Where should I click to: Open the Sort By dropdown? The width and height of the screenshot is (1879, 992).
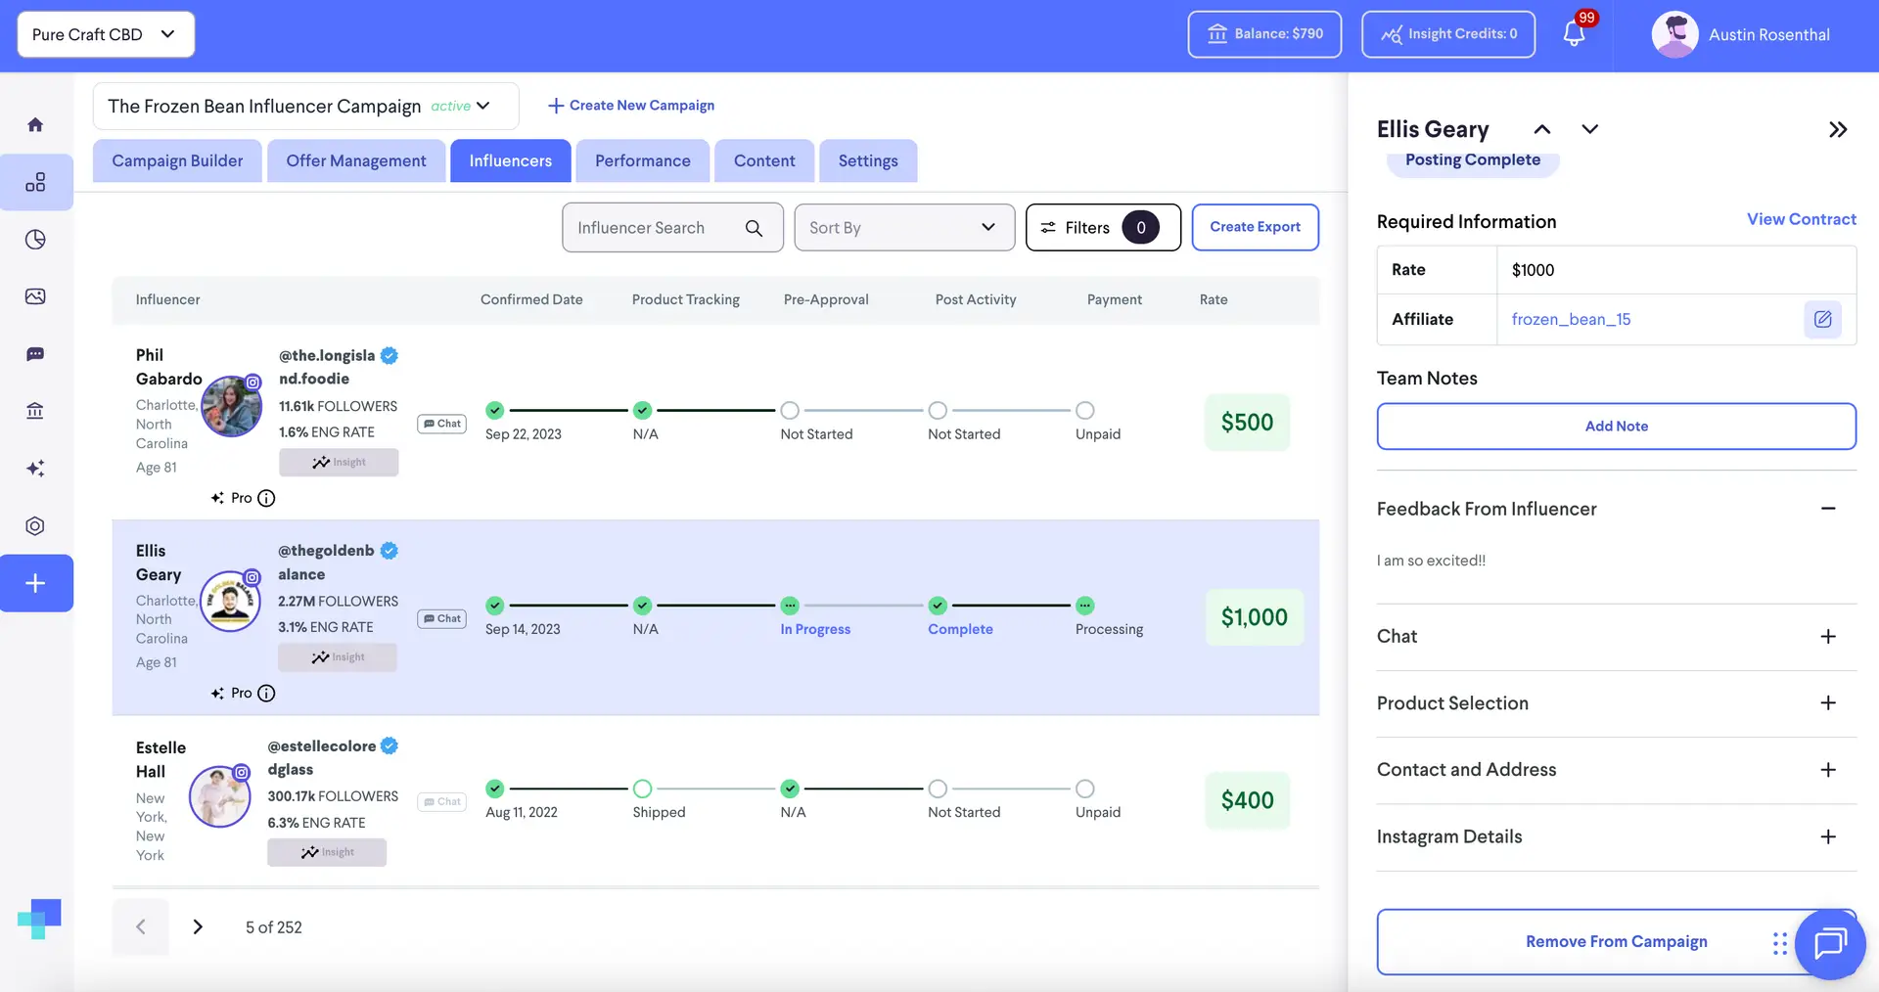[x=903, y=228]
